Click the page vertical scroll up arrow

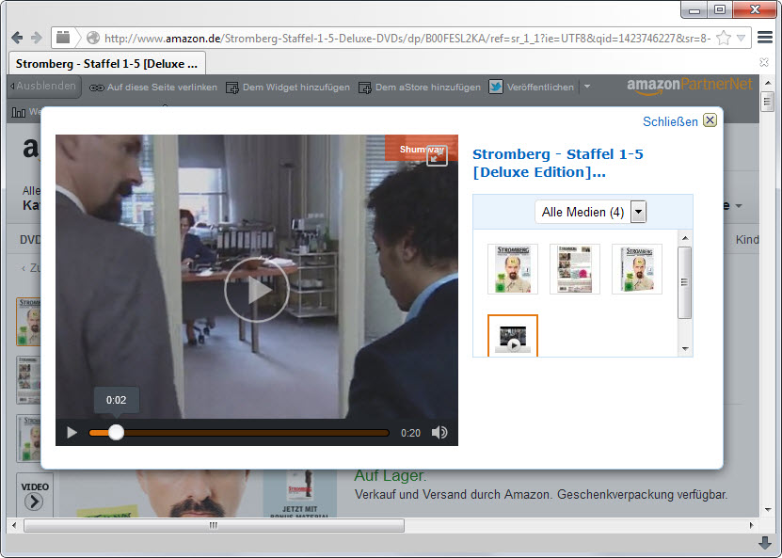click(x=768, y=83)
